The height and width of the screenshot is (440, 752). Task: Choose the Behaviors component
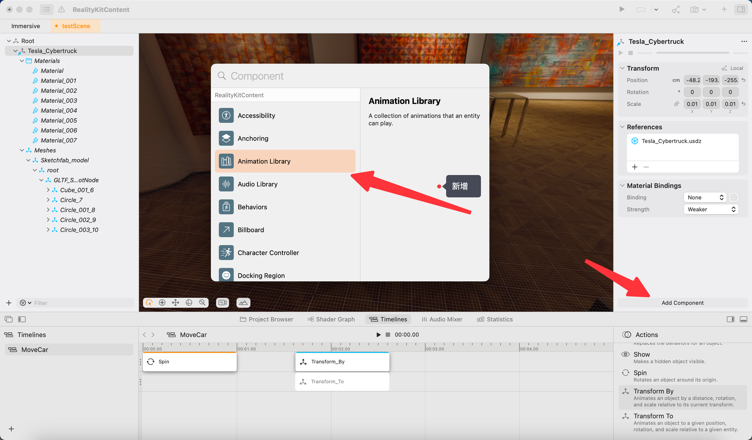click(285, 207)
